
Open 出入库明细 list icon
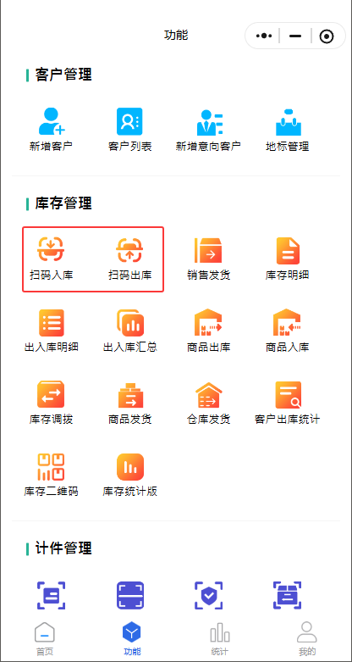pyautogui.click(x=51, y=323)
